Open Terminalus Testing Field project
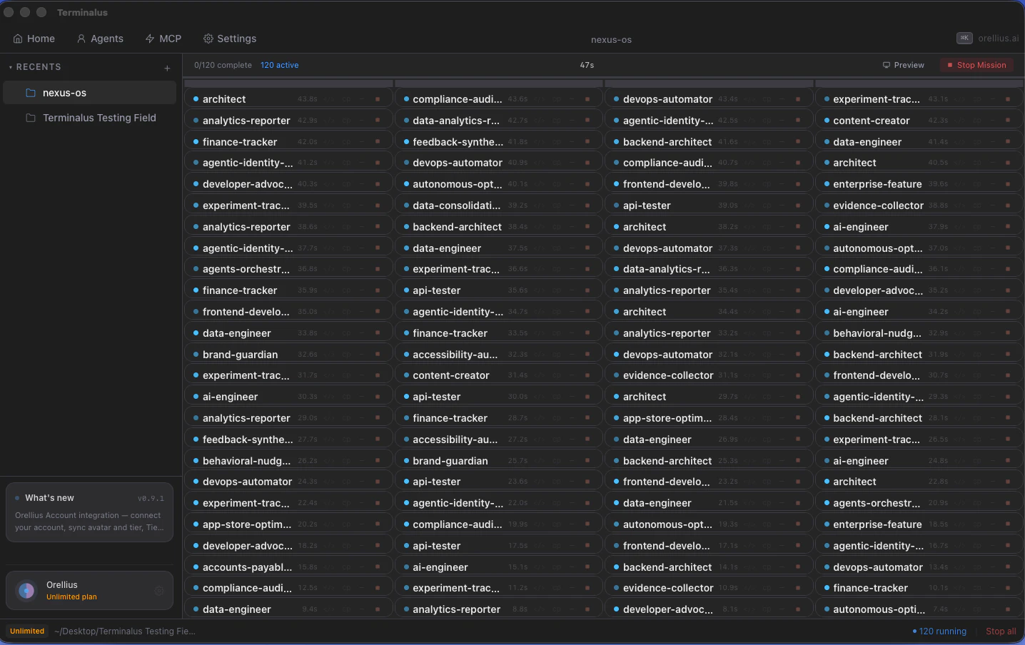This screenshot has height=645, width=1025. [90, 118]
